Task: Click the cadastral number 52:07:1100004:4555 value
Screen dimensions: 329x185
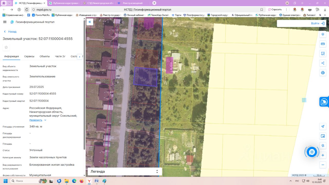Action: pyautogui.click(x=43, y=94)
